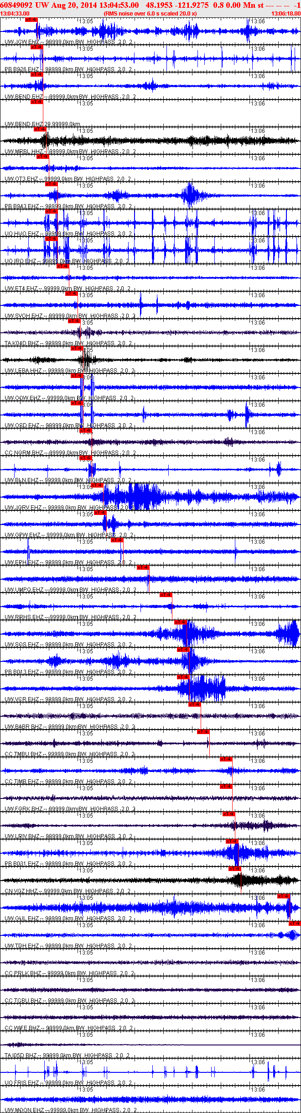Viewport: 301px width, 1113px height.
Task: Click the pick flag on UW.SOS trace
Action: pos(181,622)
